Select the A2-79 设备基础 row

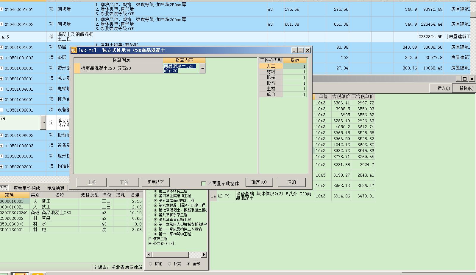tap(292, 196)
